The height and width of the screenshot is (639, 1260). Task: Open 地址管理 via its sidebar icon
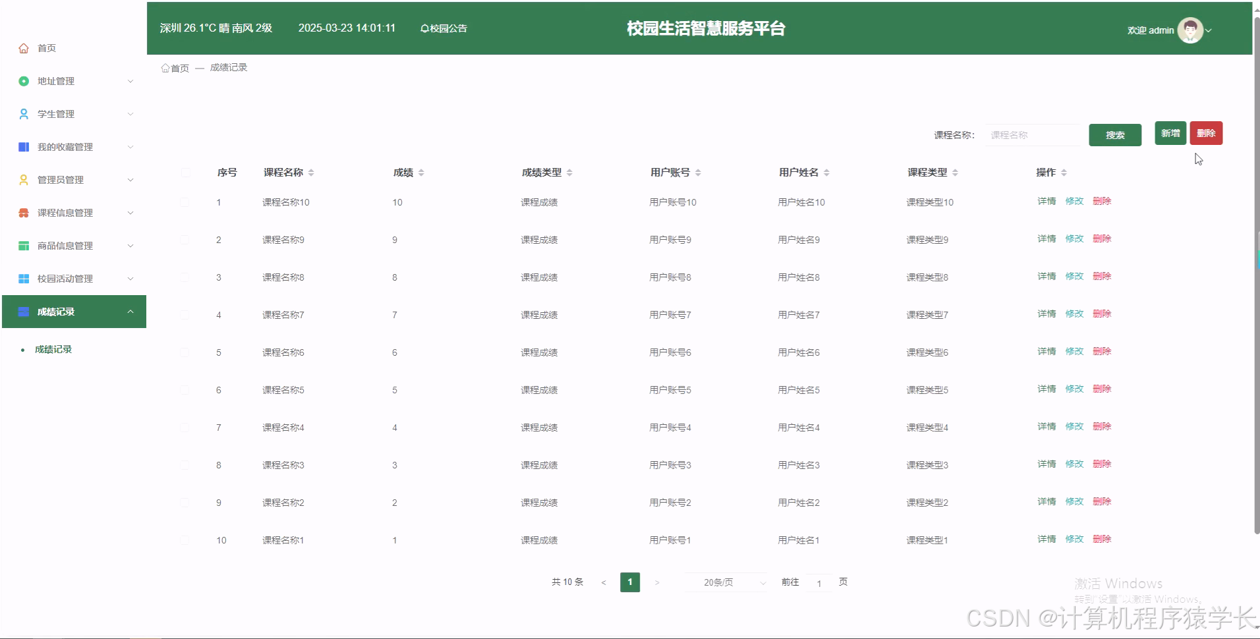[x=23, y=81]
